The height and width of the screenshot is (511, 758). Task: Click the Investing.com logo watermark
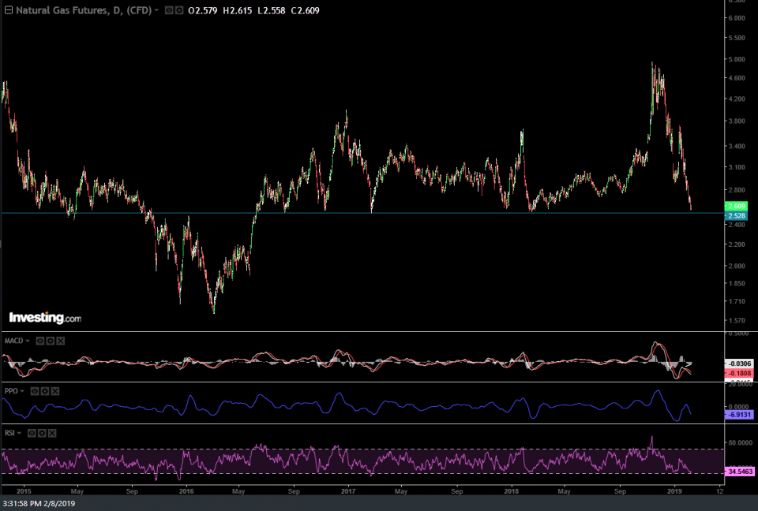(43, 317)
